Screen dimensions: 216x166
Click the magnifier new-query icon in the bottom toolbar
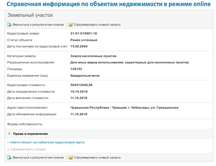(70, 157)
